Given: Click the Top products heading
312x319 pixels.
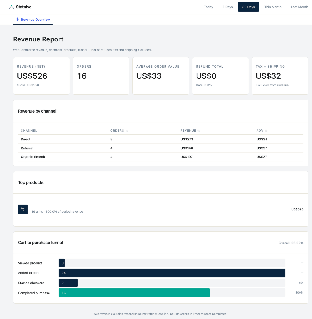Looking at the screenshot, I should (31, 182).
